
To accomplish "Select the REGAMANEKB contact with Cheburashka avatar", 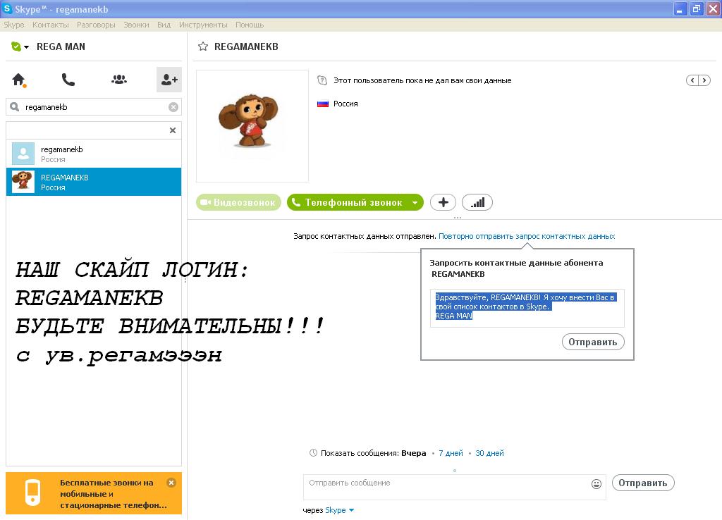I will [94, 182].
